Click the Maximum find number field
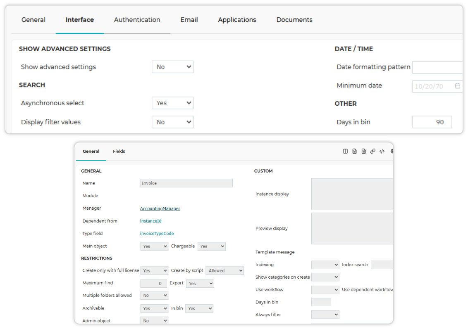The image size is (468, 329). pyautogui.click(x=153, y=284)
